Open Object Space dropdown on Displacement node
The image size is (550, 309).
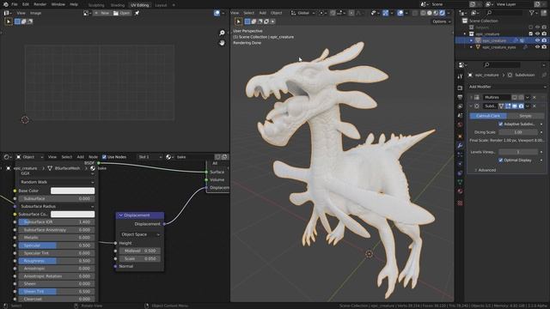tap(140, 234)
